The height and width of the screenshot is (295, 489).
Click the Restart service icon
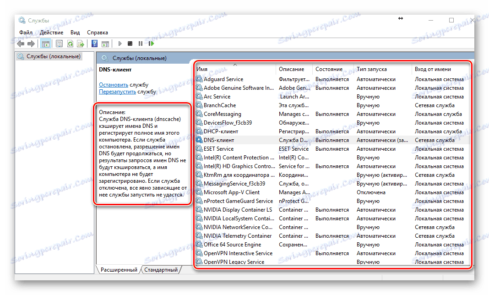pyautogui.click(x=151, y=44)
